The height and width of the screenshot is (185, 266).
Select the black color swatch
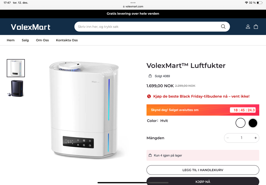tap(253, 123)
